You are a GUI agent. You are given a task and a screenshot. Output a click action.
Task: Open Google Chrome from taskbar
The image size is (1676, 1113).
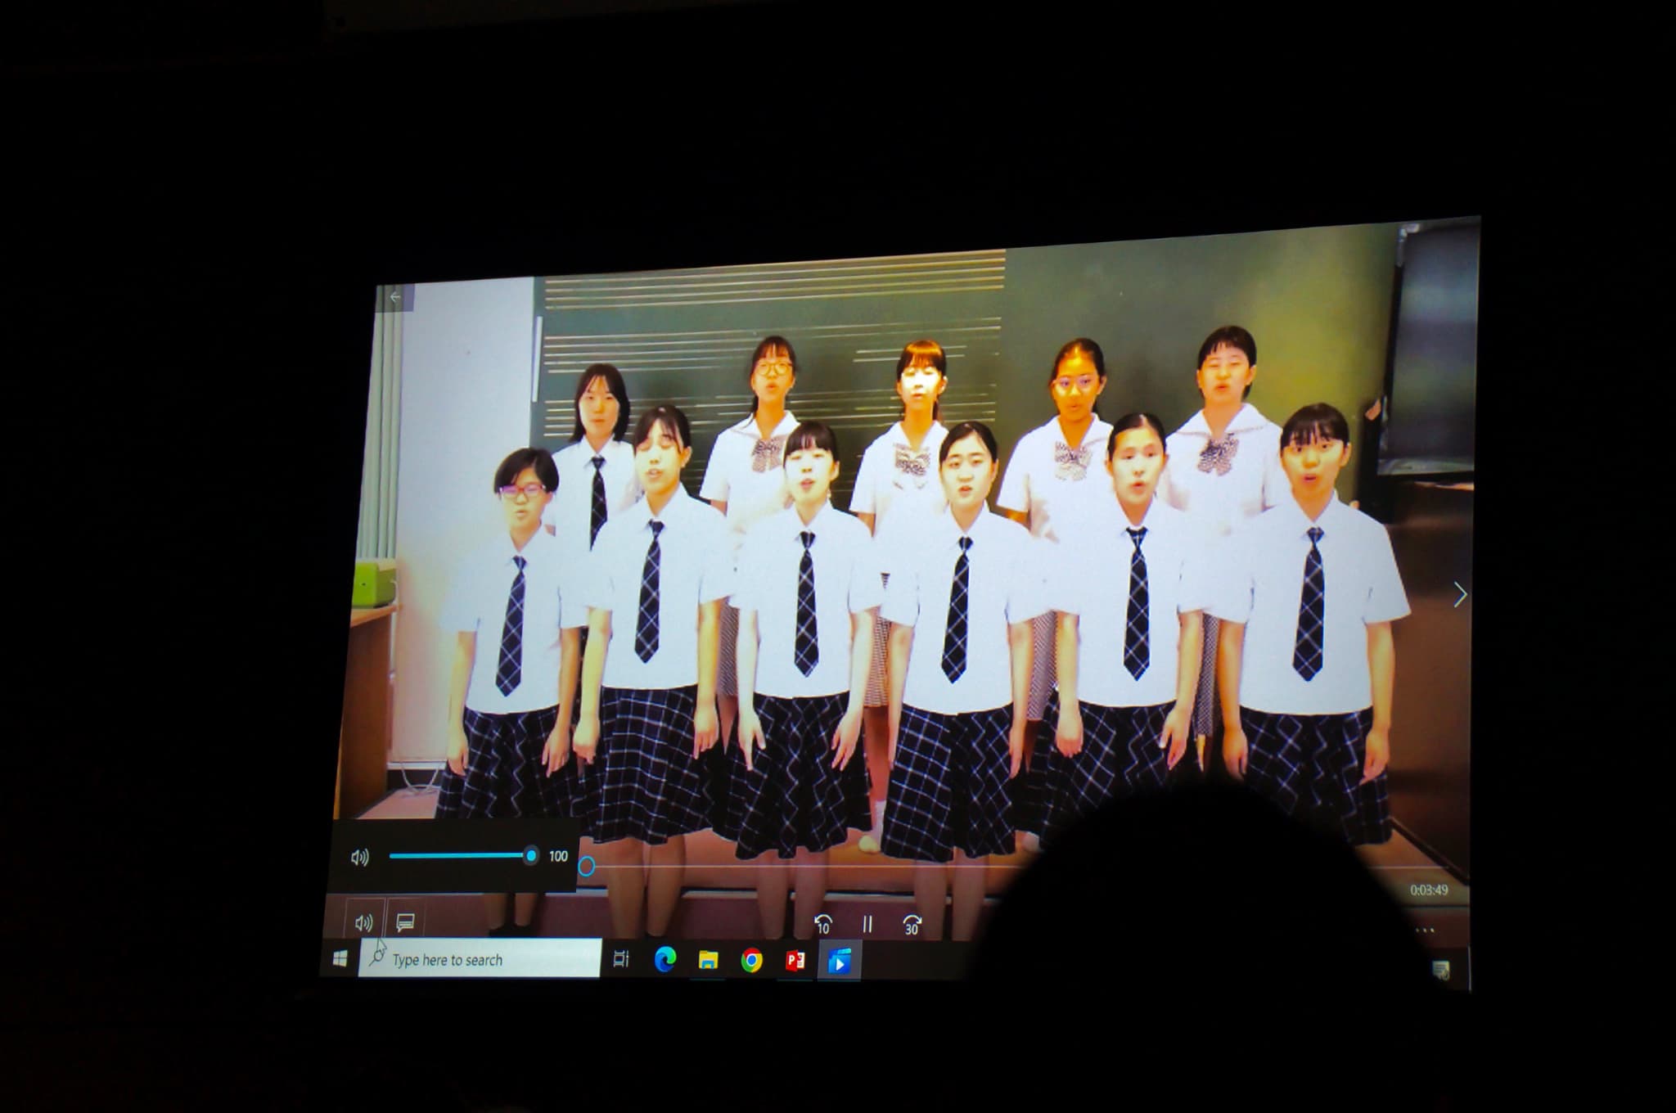pos(751,960)
